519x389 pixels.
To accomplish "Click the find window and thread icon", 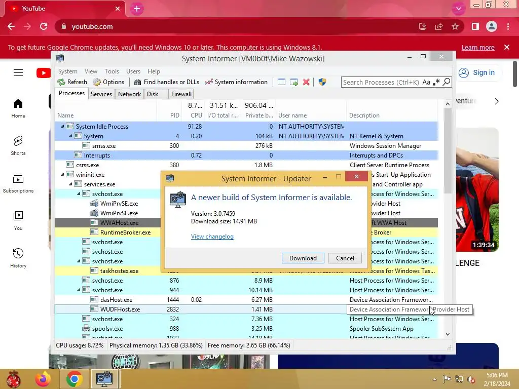I will [x=293, y=82].
